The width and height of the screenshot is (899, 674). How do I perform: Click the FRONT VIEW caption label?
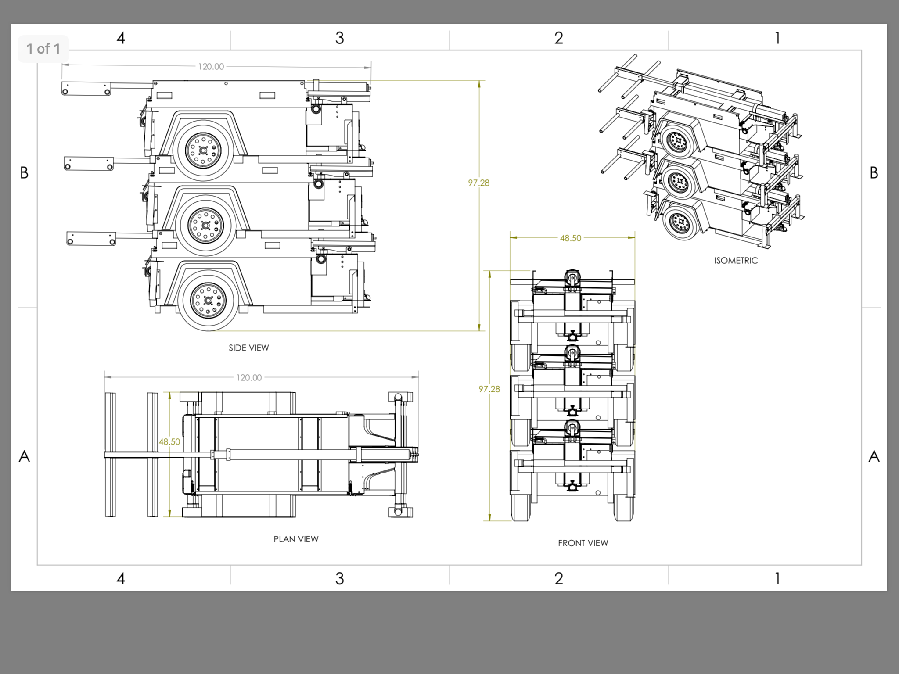583,543
